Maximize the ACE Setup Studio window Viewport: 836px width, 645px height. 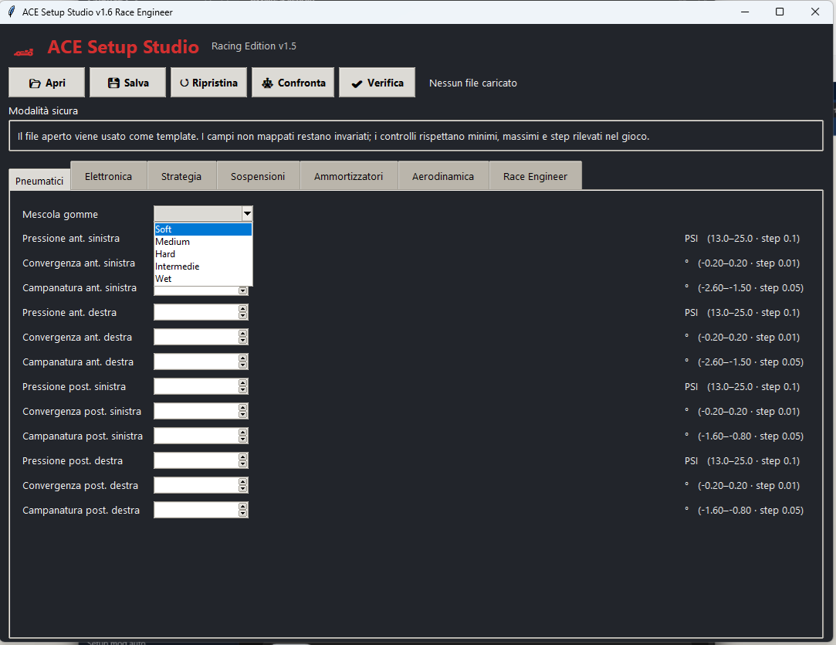coord(780,12)
